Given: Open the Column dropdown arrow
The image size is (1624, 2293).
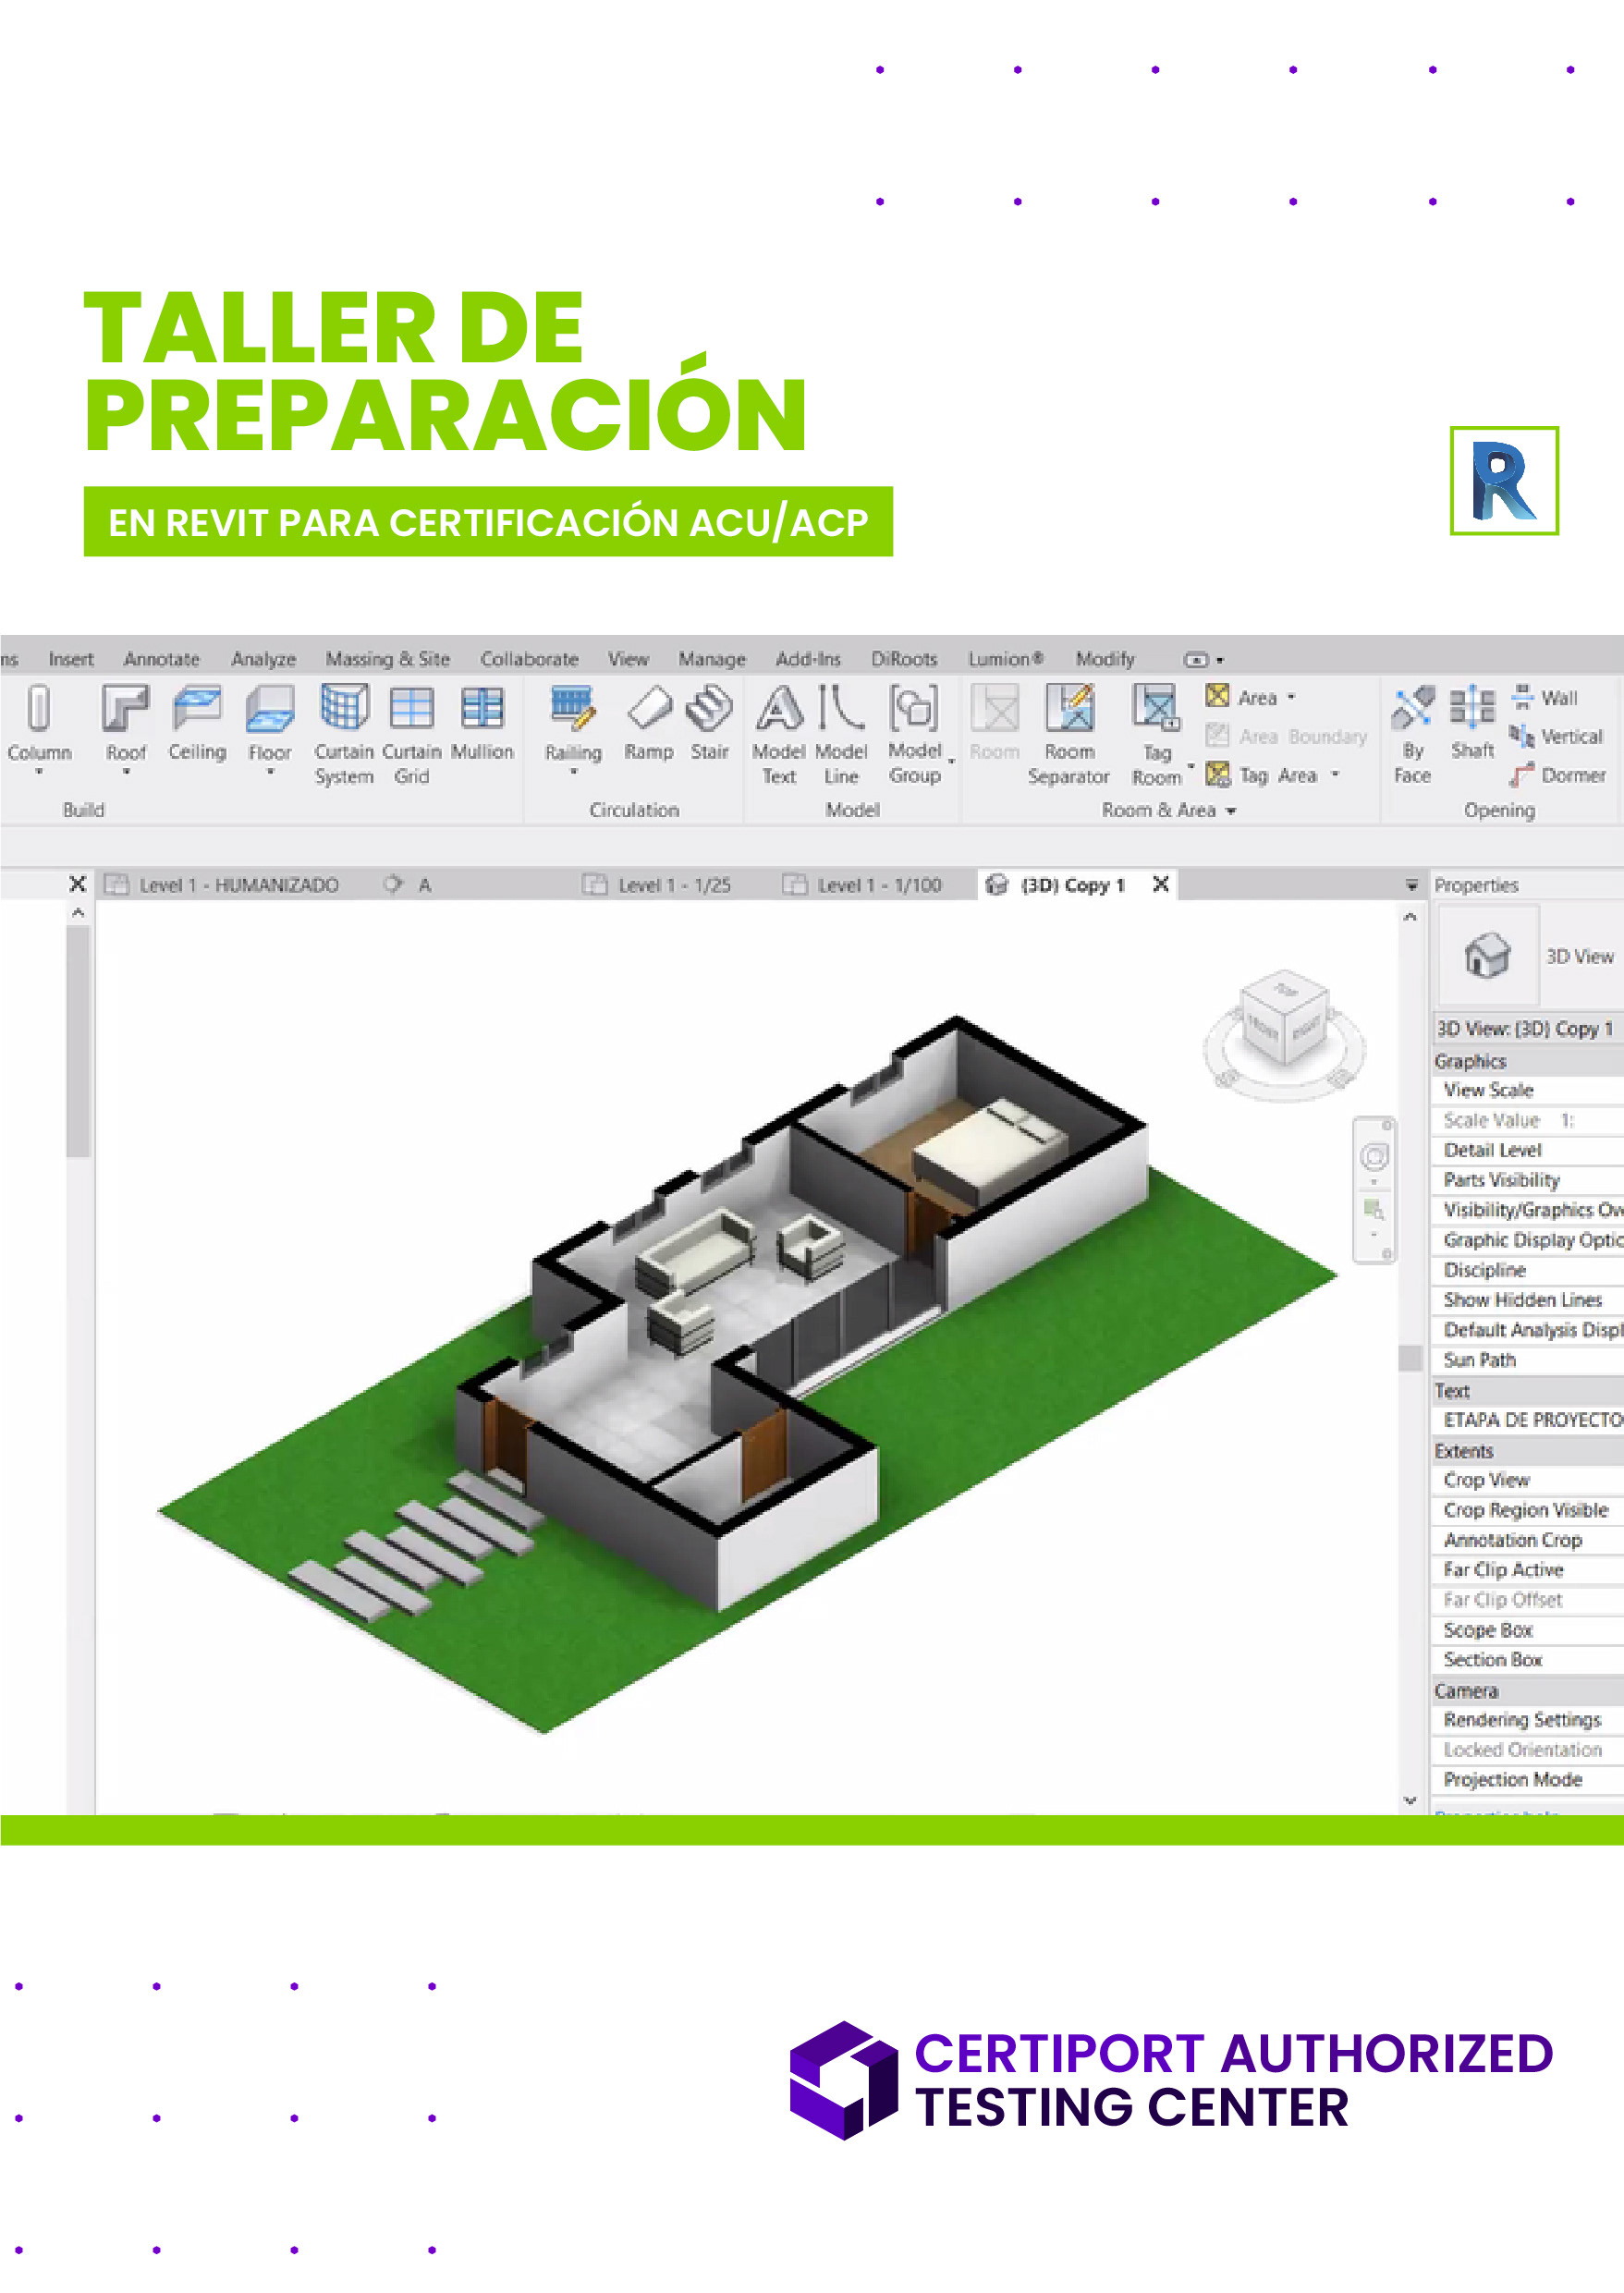Looking at the screenshot, I should point(39,772).
